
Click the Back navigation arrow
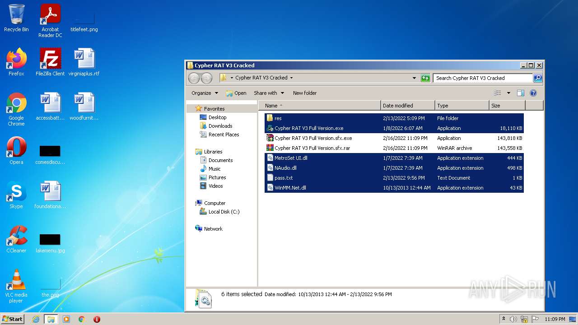click(194, 78)
